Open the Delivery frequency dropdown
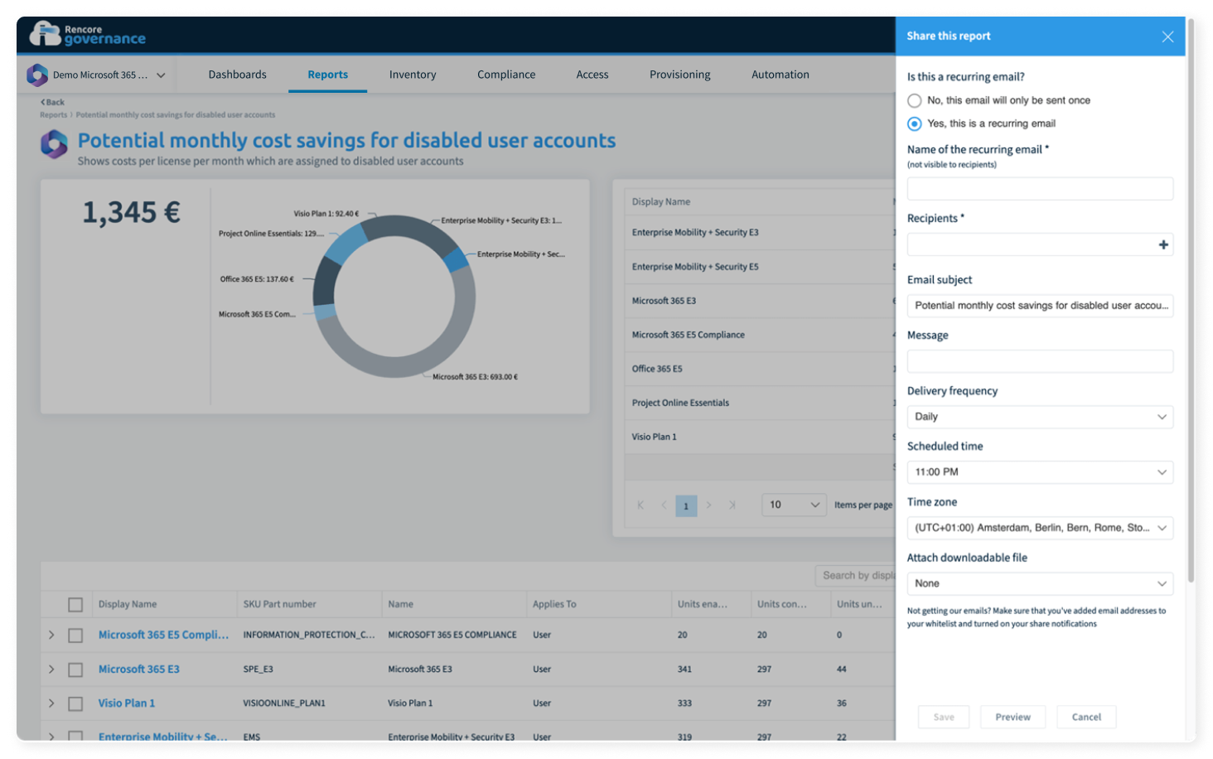Screen dimensions: 1213x759 coord(1040,417)
